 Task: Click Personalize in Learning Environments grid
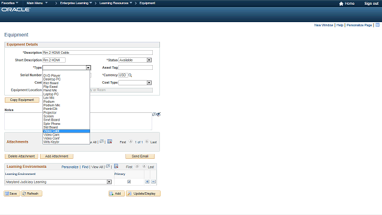(70, 167)
